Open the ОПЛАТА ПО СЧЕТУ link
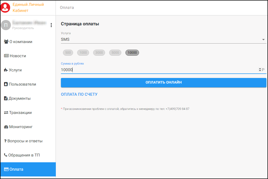 (79, 94)
